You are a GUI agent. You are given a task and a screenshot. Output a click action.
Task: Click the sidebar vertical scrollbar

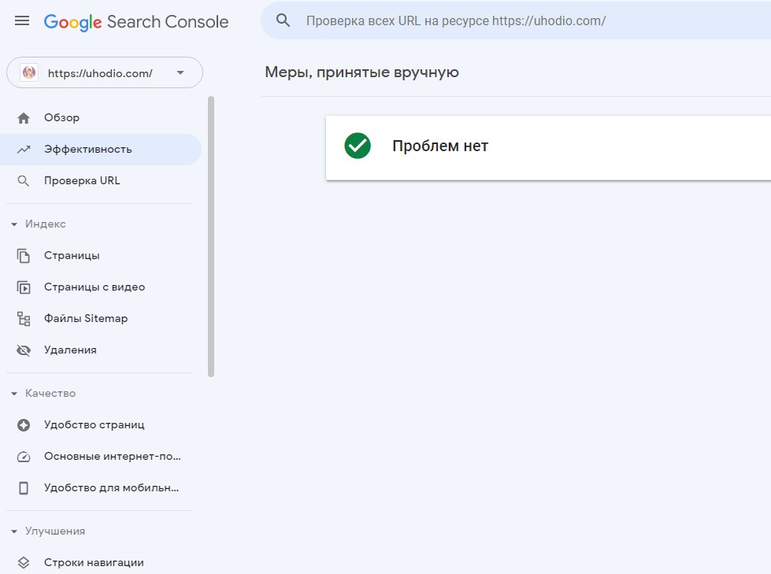[211, 236]
